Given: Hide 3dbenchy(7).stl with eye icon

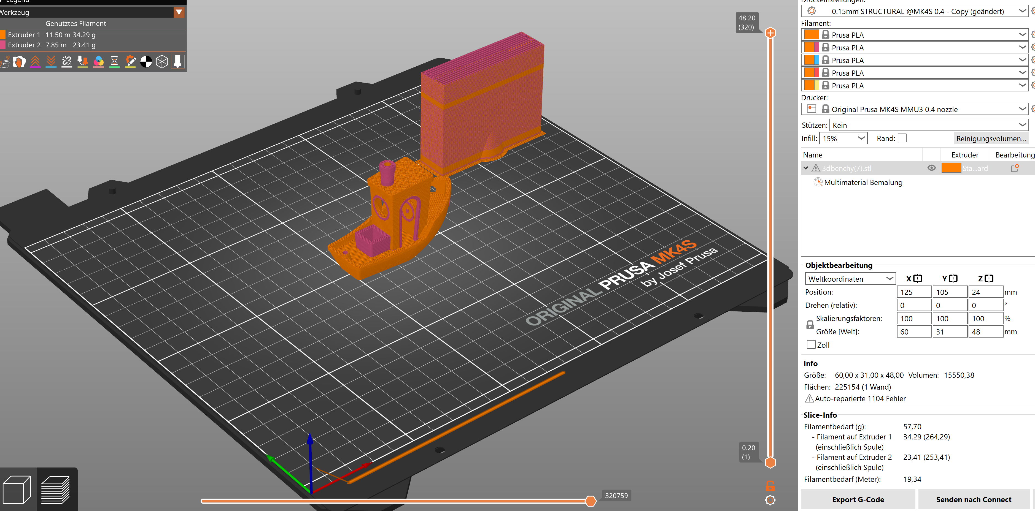Looking at the screenshot, I should [931, 168].
